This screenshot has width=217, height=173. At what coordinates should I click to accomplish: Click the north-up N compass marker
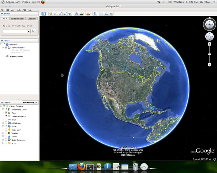pyautogui.click(x=209, y=18)
